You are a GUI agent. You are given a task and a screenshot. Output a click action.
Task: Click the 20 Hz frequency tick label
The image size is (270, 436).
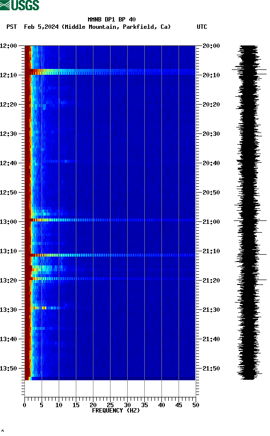click(93, 405)
